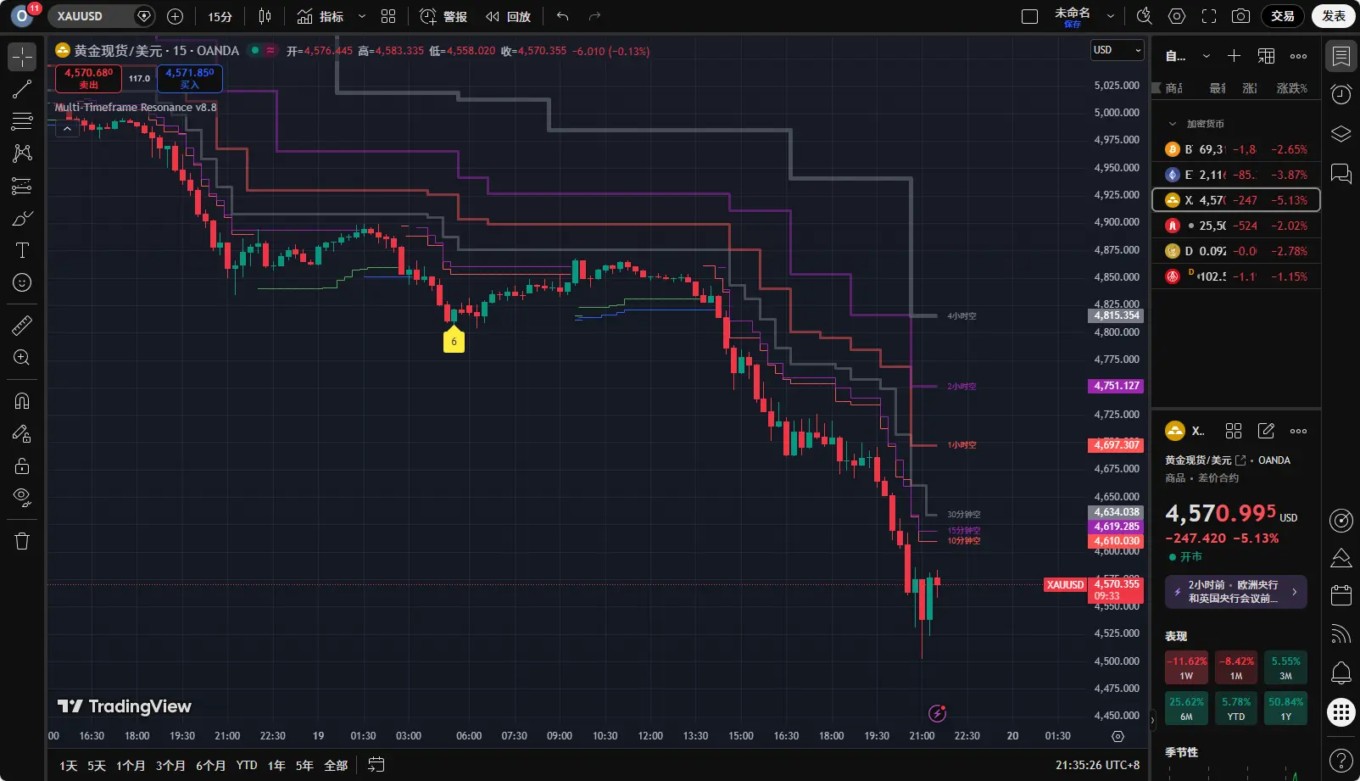
Task: Toggle the layout square checkbox icon
Action: pyautogui.click(x=1030, y=16)
